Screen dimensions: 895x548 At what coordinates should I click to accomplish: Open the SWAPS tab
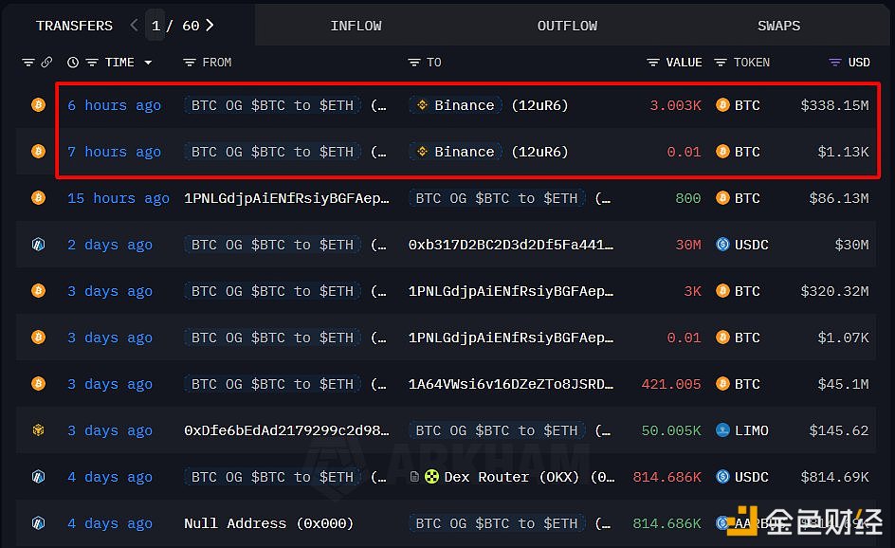pos(778,26)
